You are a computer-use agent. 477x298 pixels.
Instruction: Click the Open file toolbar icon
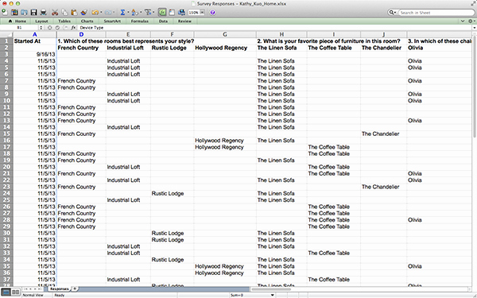point(24,13)
